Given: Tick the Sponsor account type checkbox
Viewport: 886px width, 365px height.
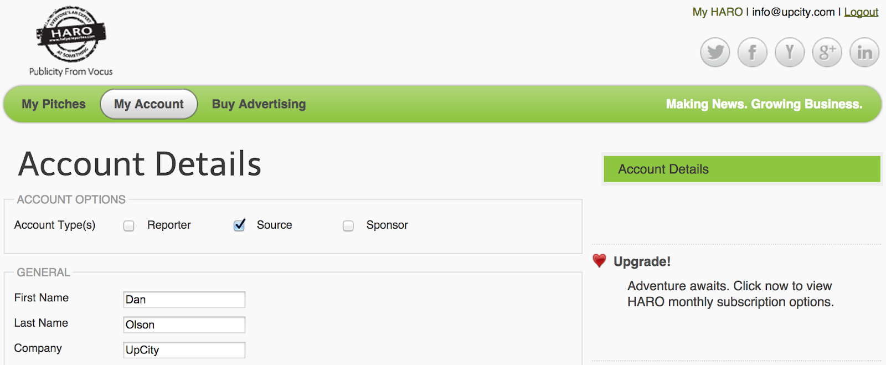Looking at the screenshot, I should tap(348, 226).
